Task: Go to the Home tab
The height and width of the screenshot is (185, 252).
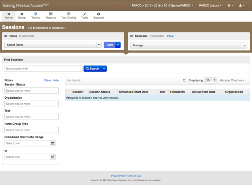Action: click(9, 16)
